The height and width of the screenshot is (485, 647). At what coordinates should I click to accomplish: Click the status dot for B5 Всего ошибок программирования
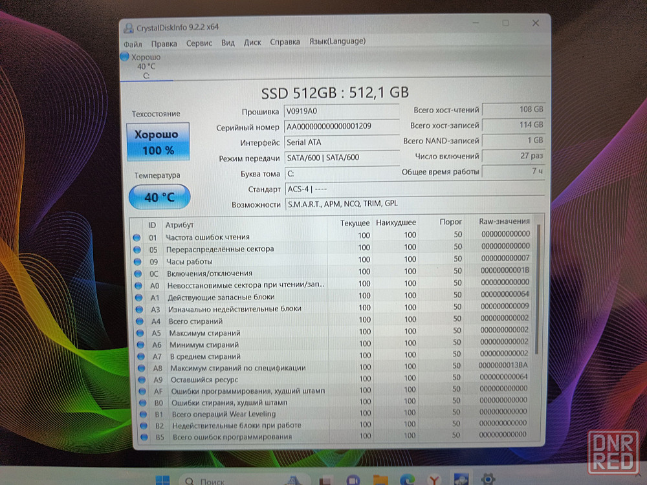coord(144,437)
